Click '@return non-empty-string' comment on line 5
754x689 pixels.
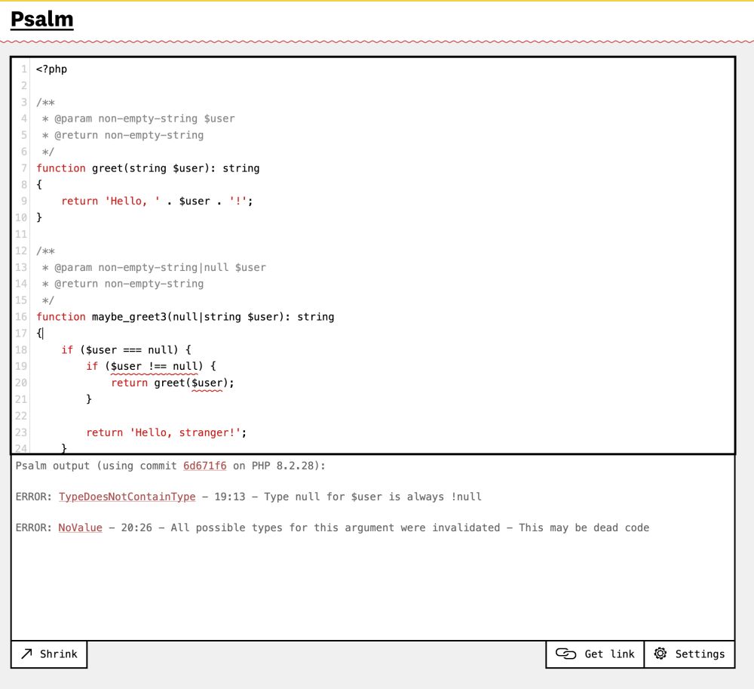129,135
